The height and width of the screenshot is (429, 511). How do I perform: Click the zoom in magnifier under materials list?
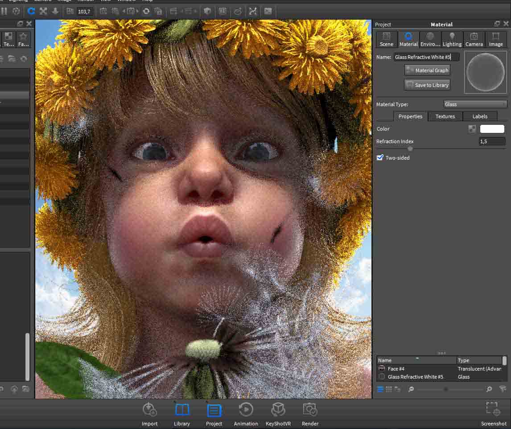point(489,389)
